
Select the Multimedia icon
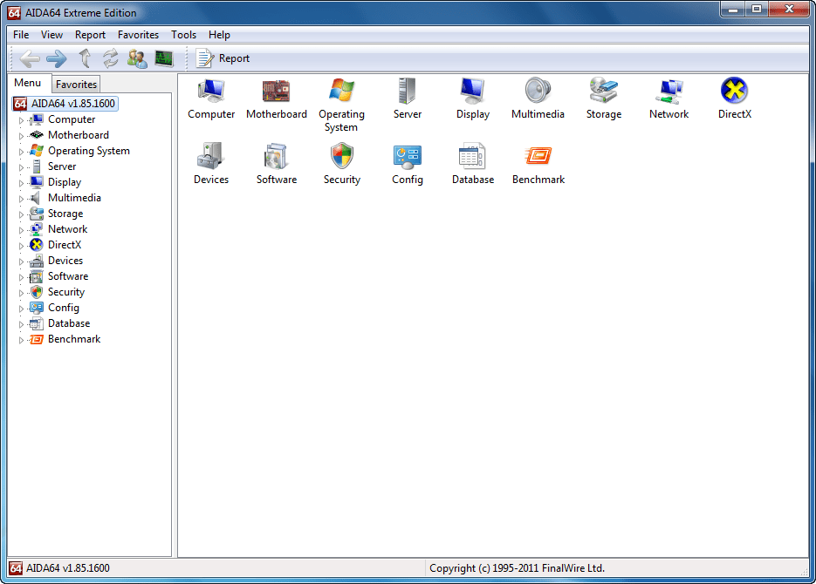pyautogui.click(x=538, y=98)
